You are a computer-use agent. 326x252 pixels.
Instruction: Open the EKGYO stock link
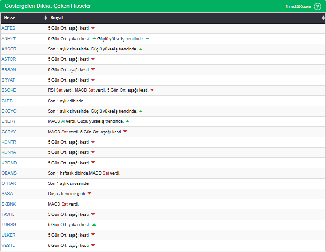click(9, 111)
